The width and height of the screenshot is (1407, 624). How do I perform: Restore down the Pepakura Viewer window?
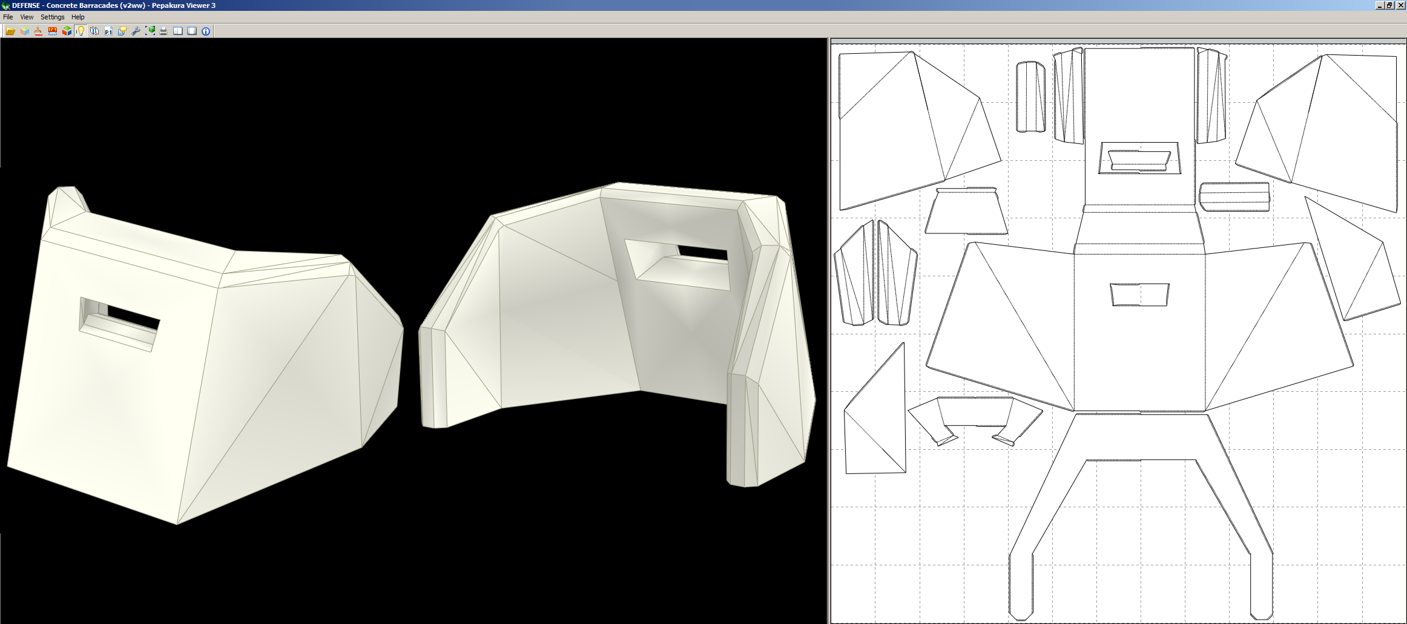1390,5
